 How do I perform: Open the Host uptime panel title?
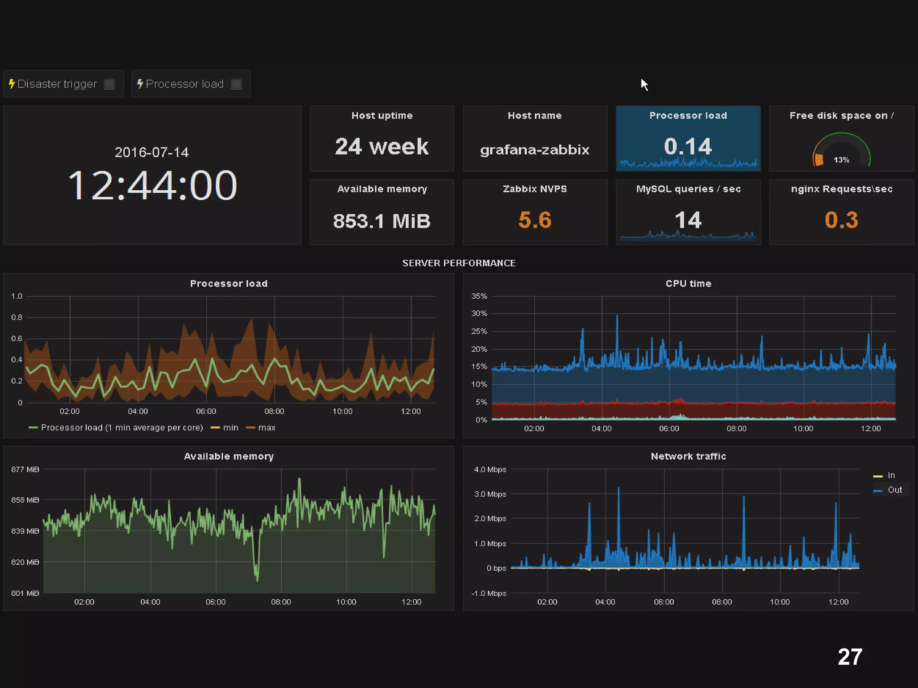point(381,116)
